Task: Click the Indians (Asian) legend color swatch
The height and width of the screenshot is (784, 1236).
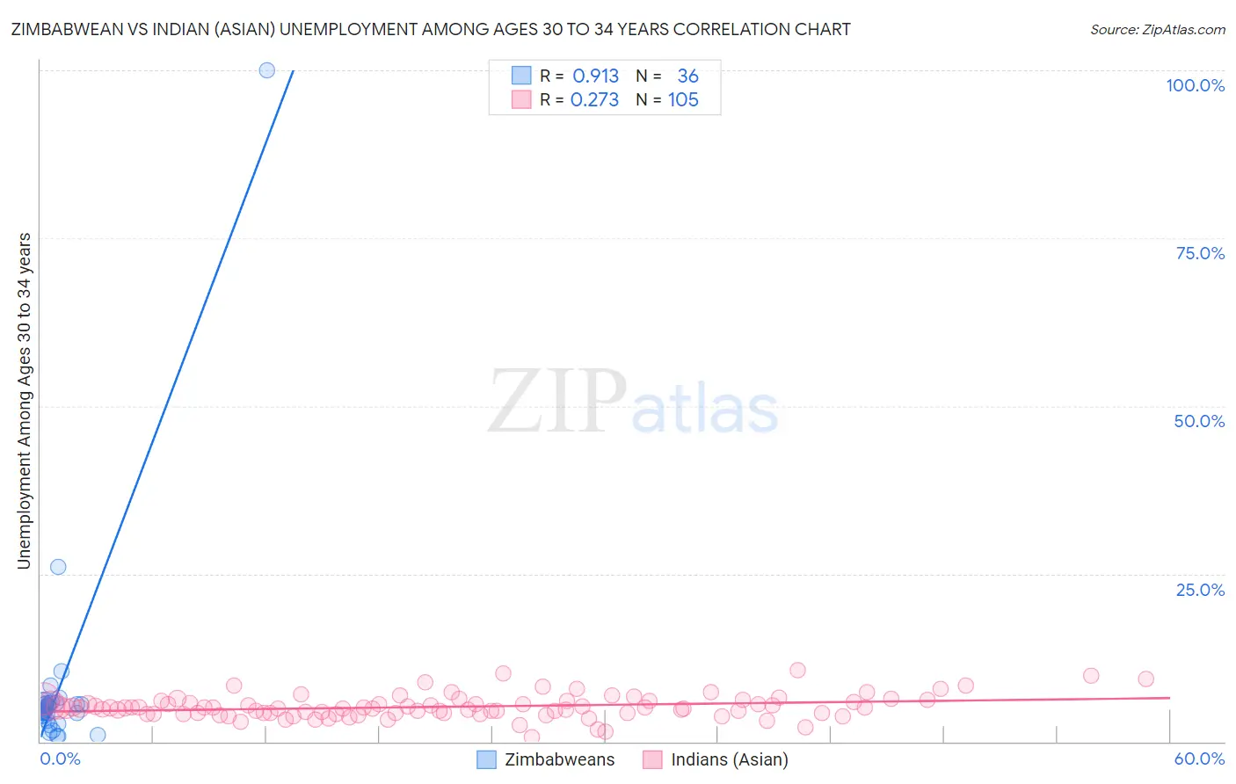Action: [652, 759]
